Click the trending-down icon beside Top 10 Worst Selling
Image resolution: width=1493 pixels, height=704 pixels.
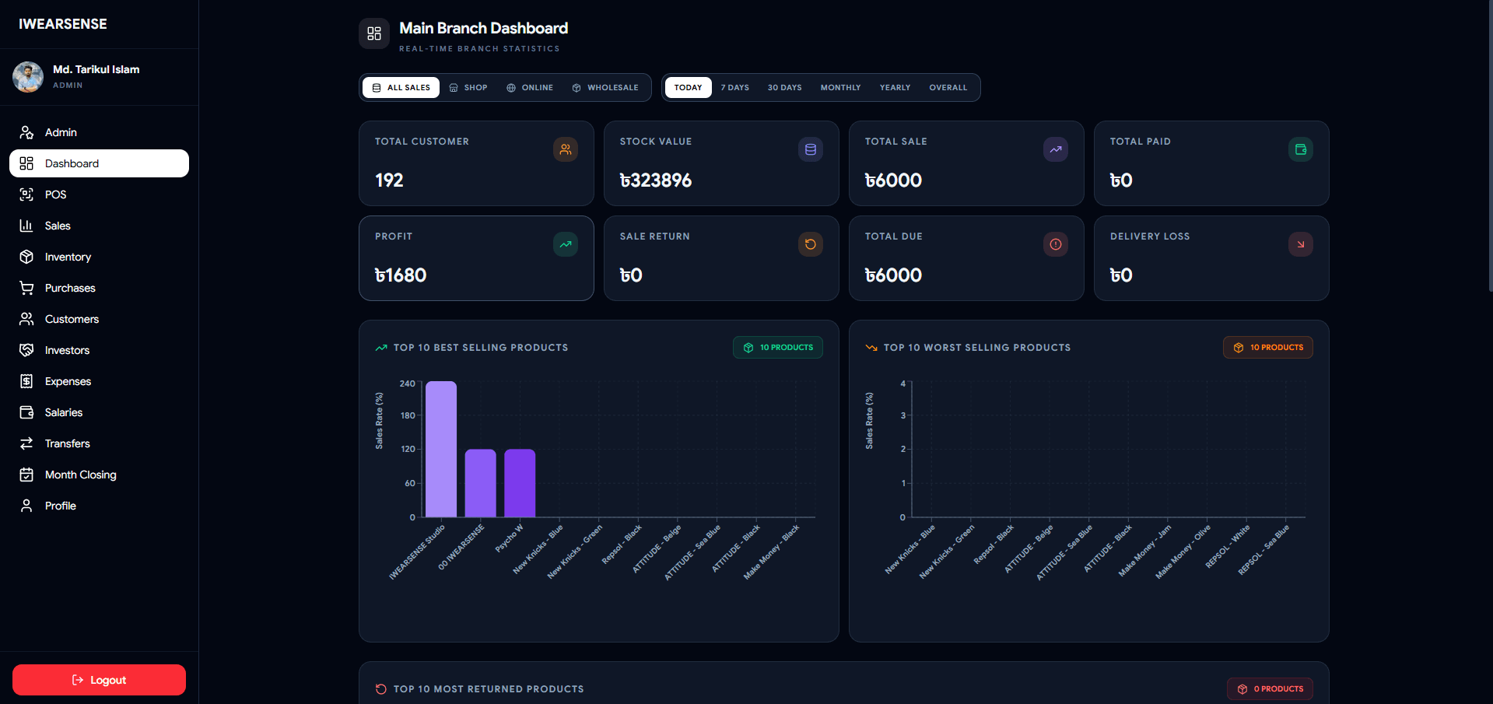[871, 348]
